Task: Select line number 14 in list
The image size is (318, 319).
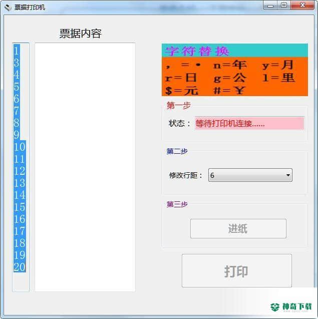Action: tap(20, 194)
